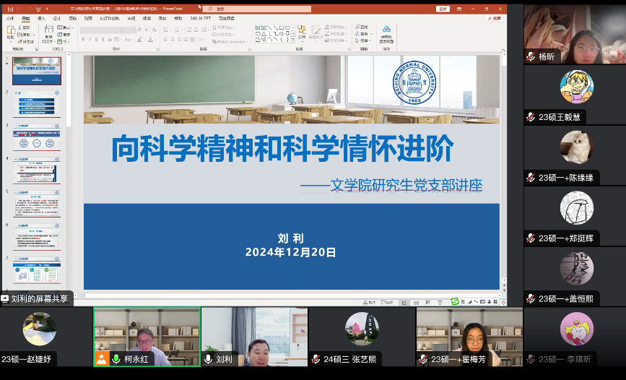This screenshot has height=380, width=626.
Task: Click the Arrange shapes icon
Action: 302,32
